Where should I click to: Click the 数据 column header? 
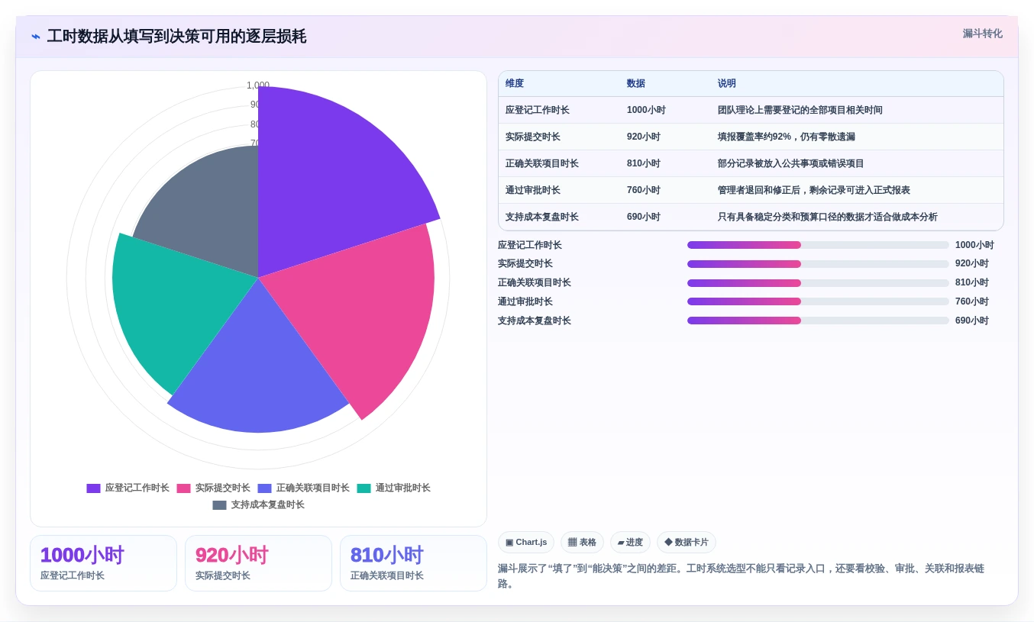click(636, 83)
